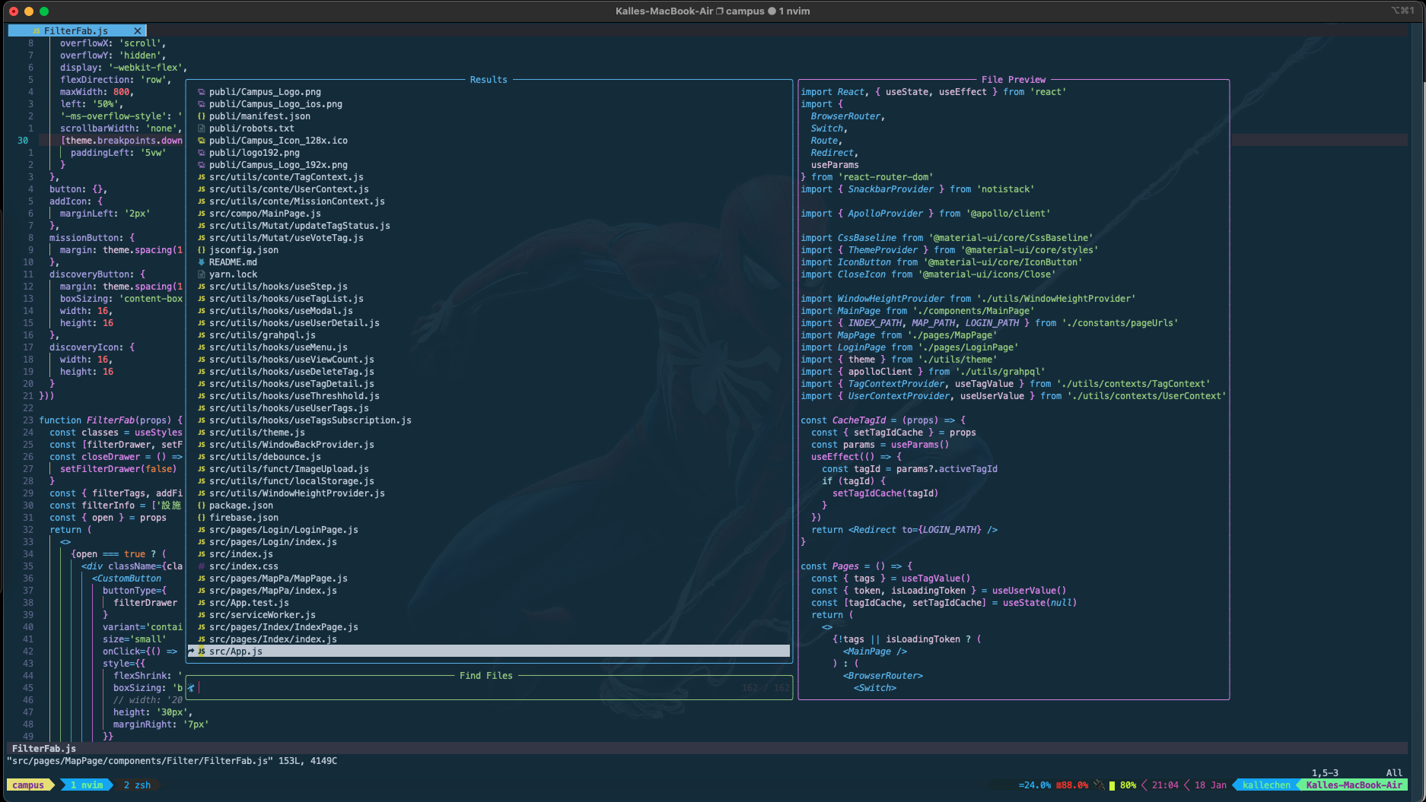Select src/utils/funct/localStorage.js result
Image resolution: width=1426 pixels, height=802 pixels.
[x=291, y=481]
